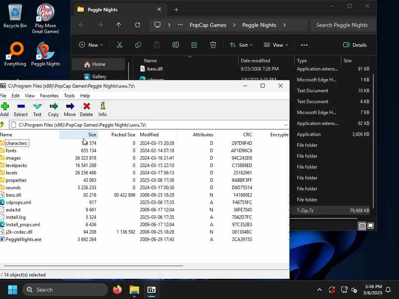Viewport: 399px width, 299px height.
Task: Open the New dropdown in File Explorer
Action: tap(91, 45)
